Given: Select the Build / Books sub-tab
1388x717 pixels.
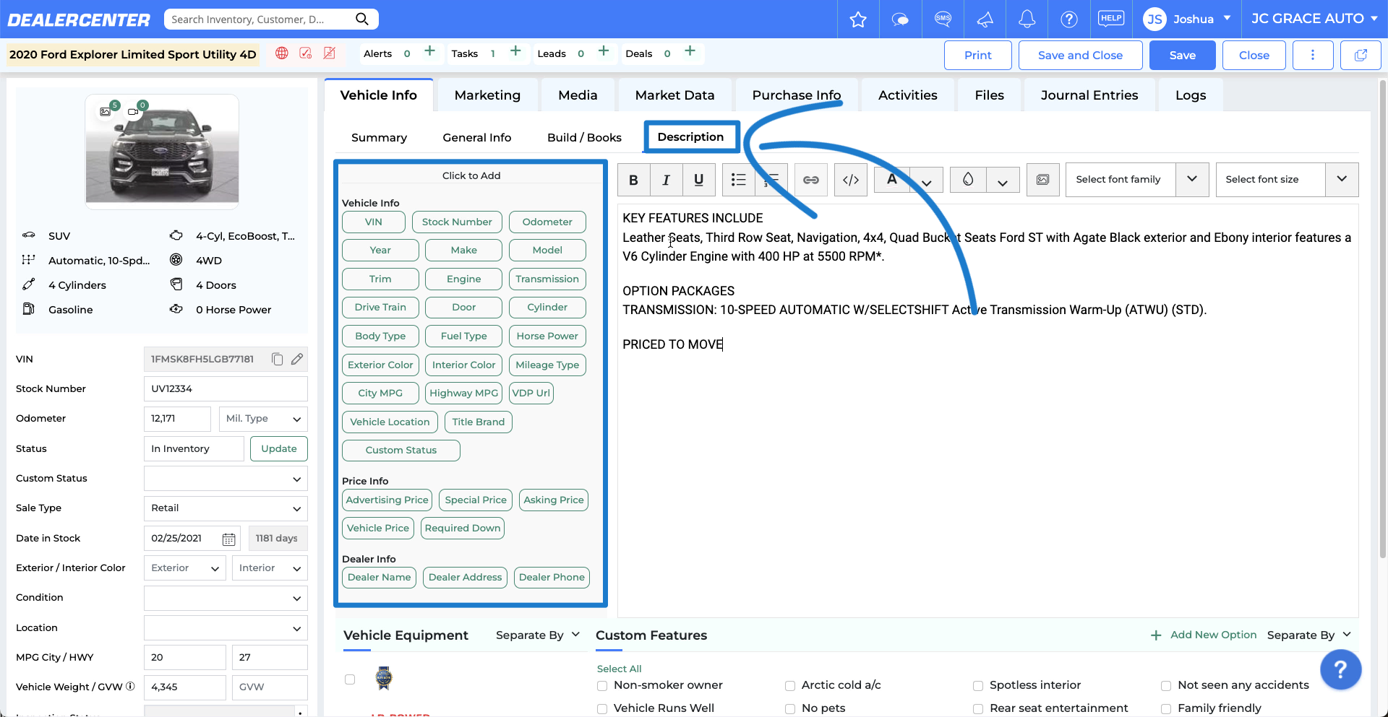Looking at the screenshot, I should 584,138.
